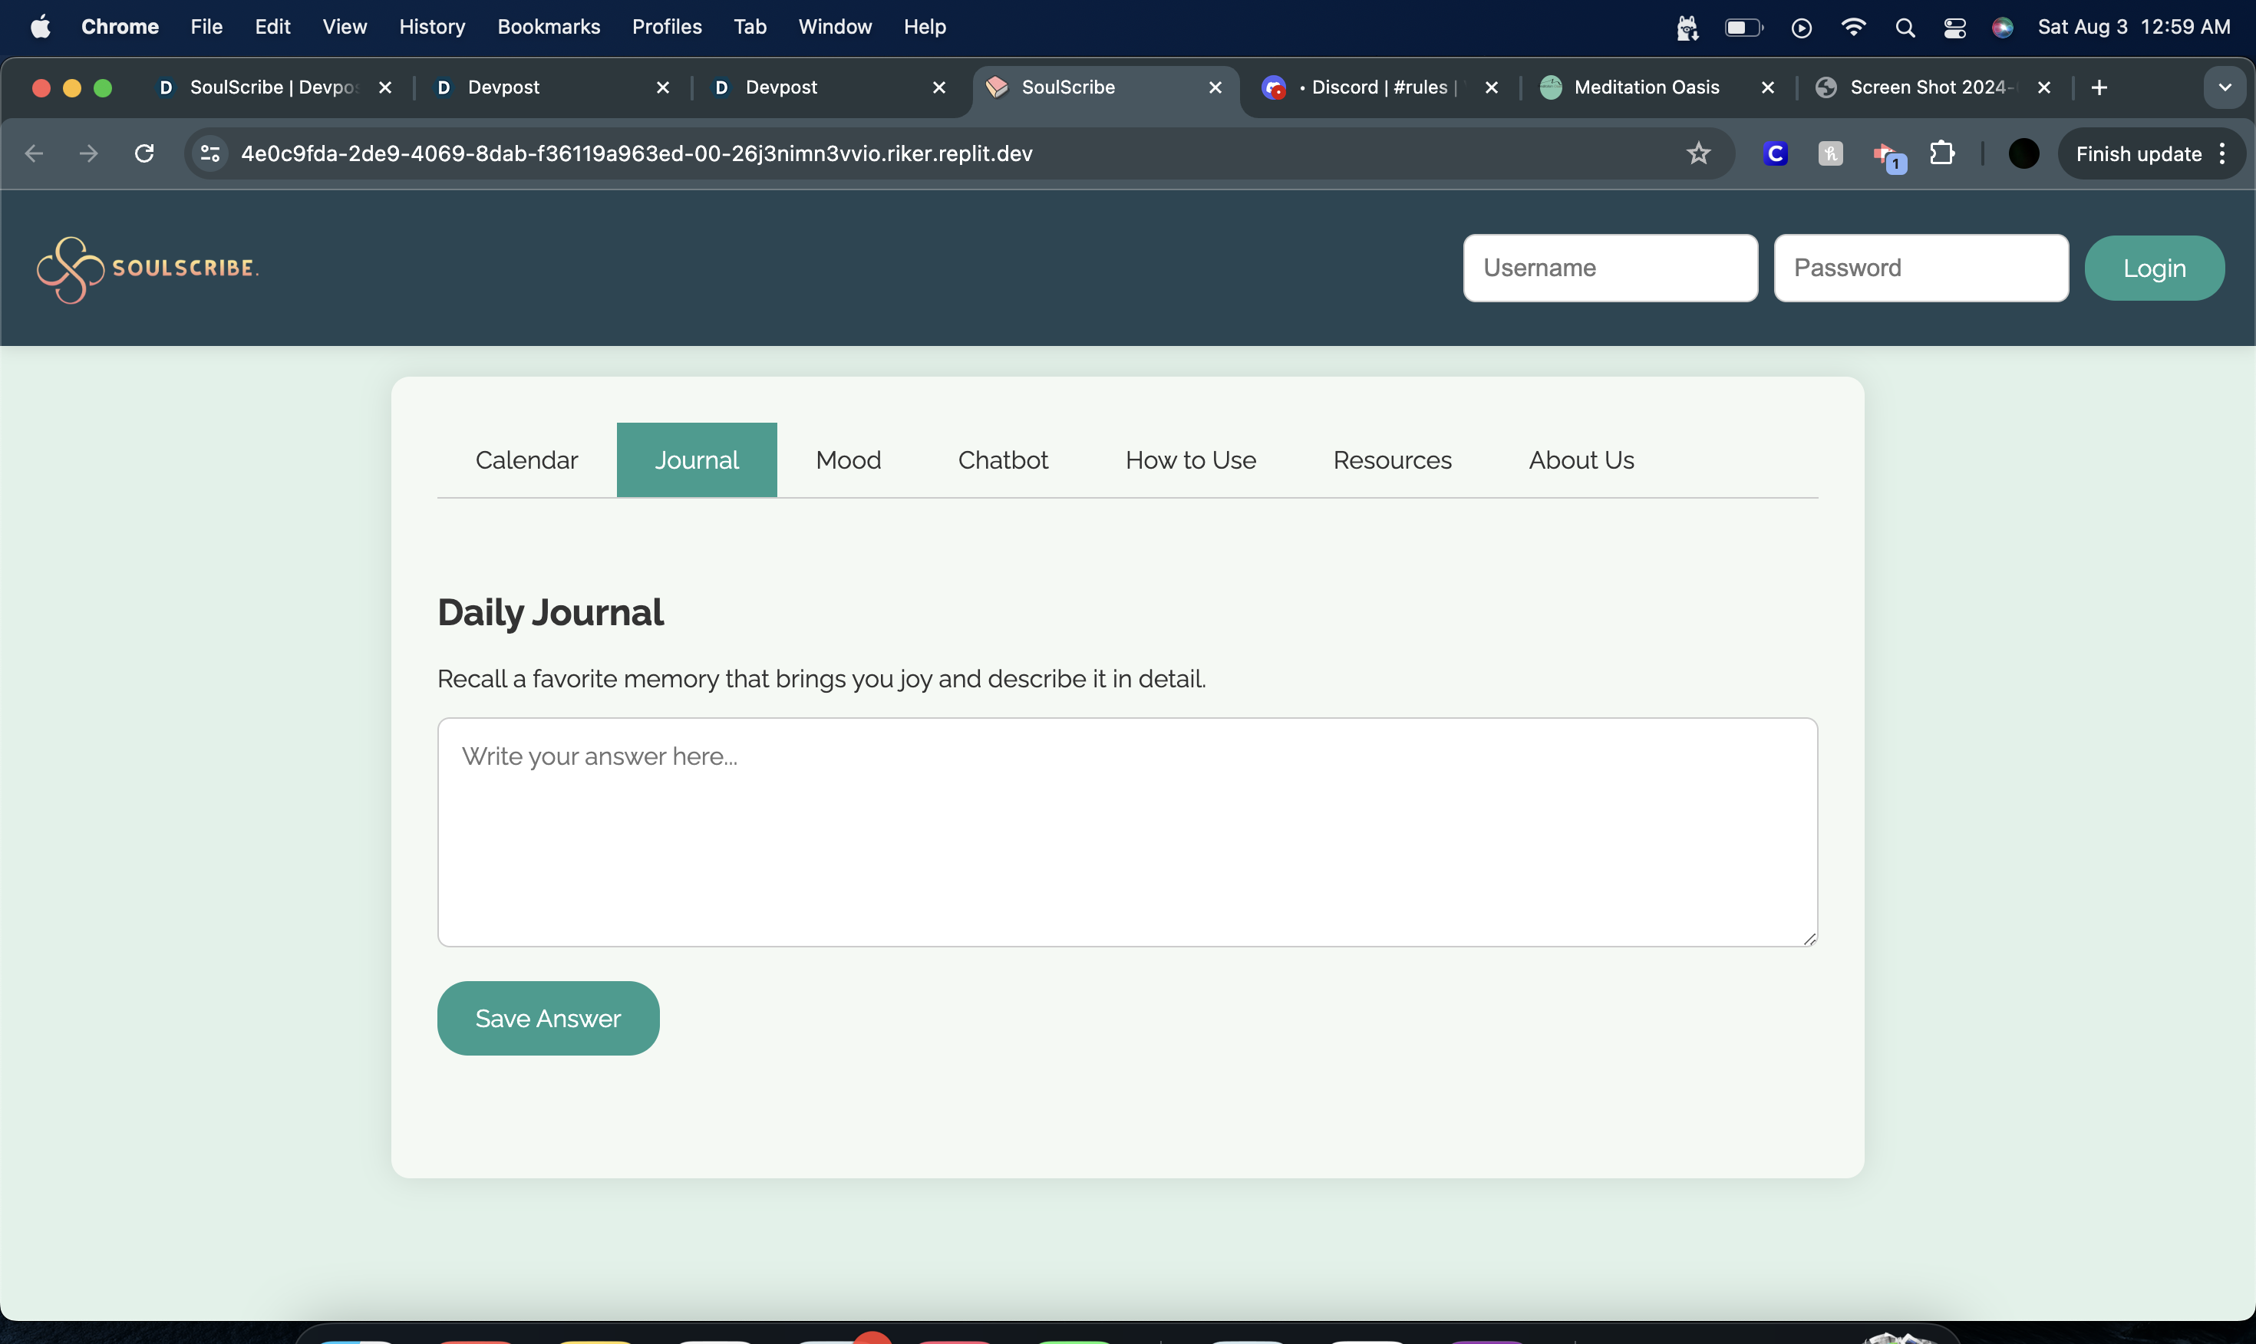Open the new tab plus button
This screenshot has height=1344, width=2256.
tap(2099, 87)
